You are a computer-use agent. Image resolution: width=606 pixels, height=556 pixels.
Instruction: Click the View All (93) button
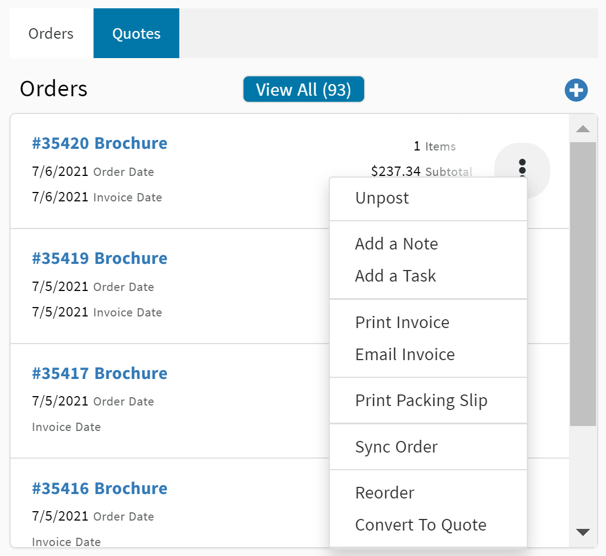coord(303,89)
